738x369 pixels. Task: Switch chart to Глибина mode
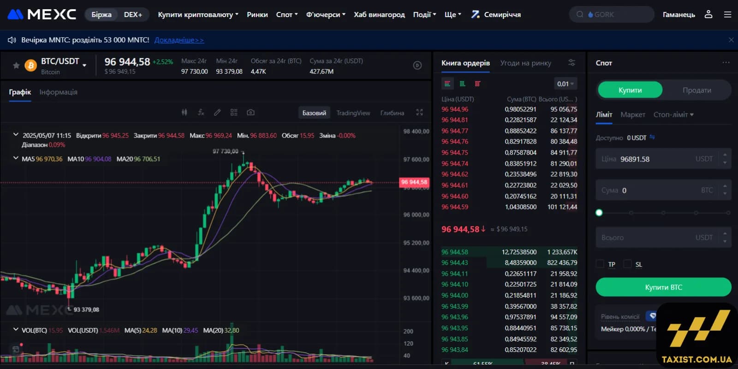coord(392,113)
